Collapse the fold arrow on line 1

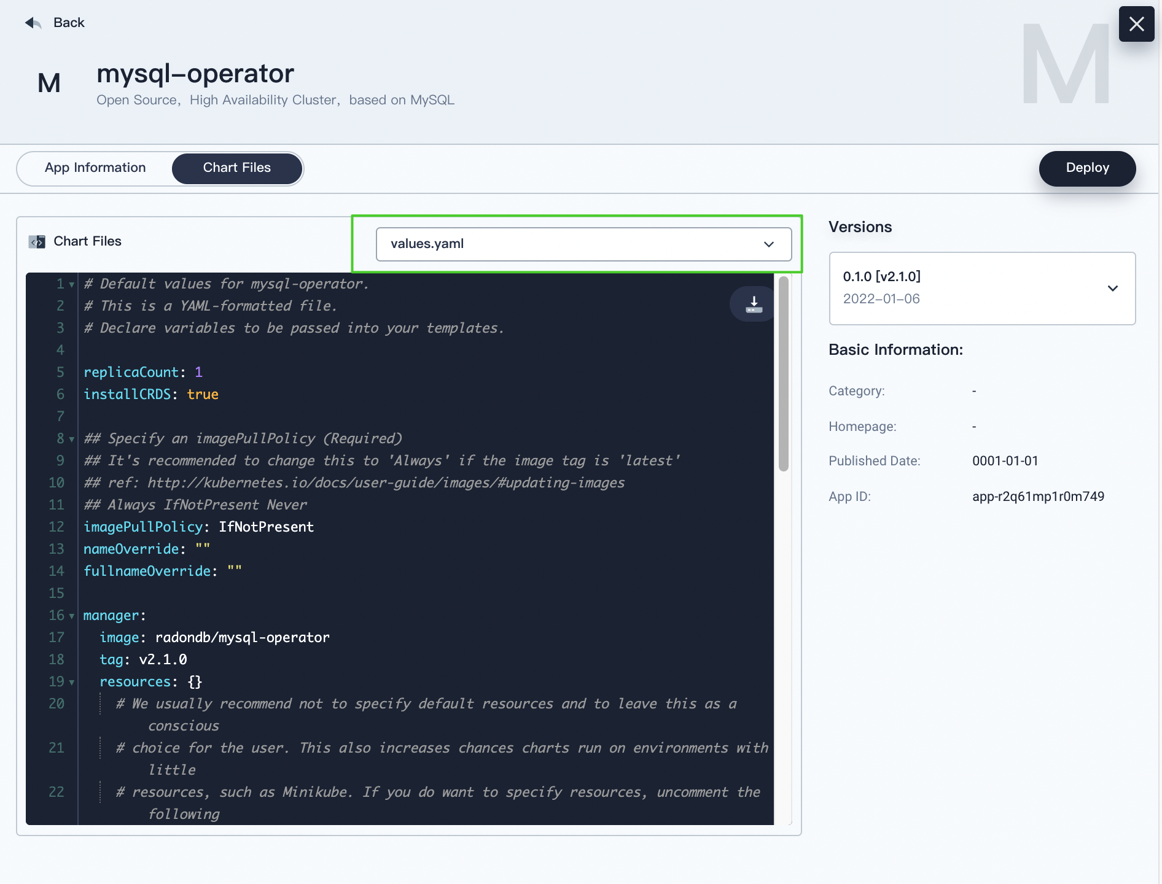coord(71,284)
